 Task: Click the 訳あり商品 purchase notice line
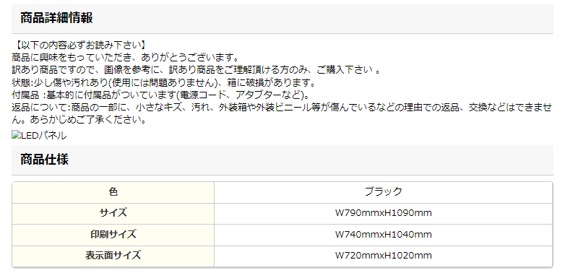196,70
